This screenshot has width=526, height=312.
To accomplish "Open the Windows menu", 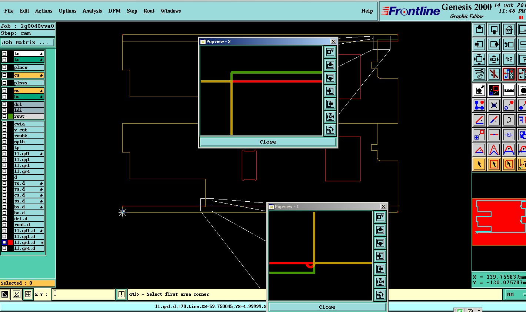I will click(x=170, y=11).
